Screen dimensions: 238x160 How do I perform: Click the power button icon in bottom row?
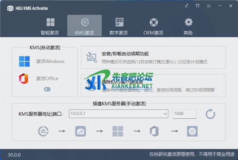(192, 131)
